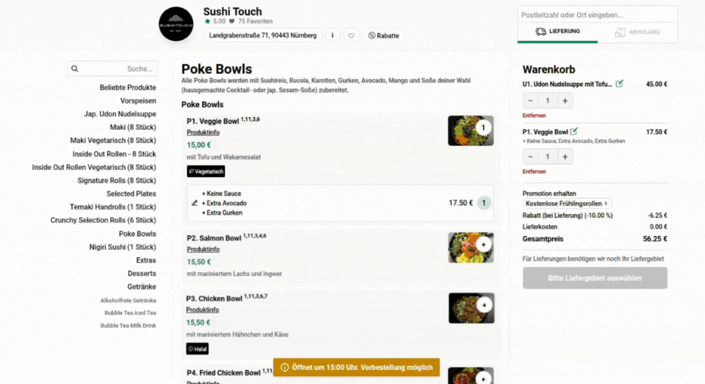The height and width of the screenshot is (384, 705).
Task: Increase Udon Nudelsuppe quantity with plus stepper
Action: coord(564,100)
